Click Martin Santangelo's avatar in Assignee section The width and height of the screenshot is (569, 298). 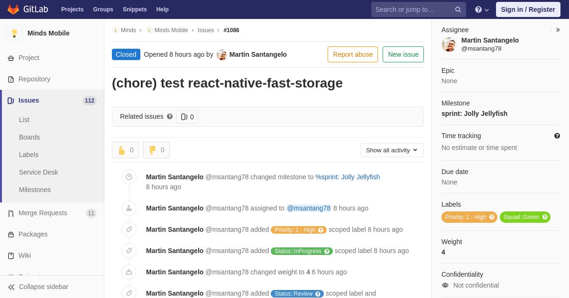click(x=449, y=44)
